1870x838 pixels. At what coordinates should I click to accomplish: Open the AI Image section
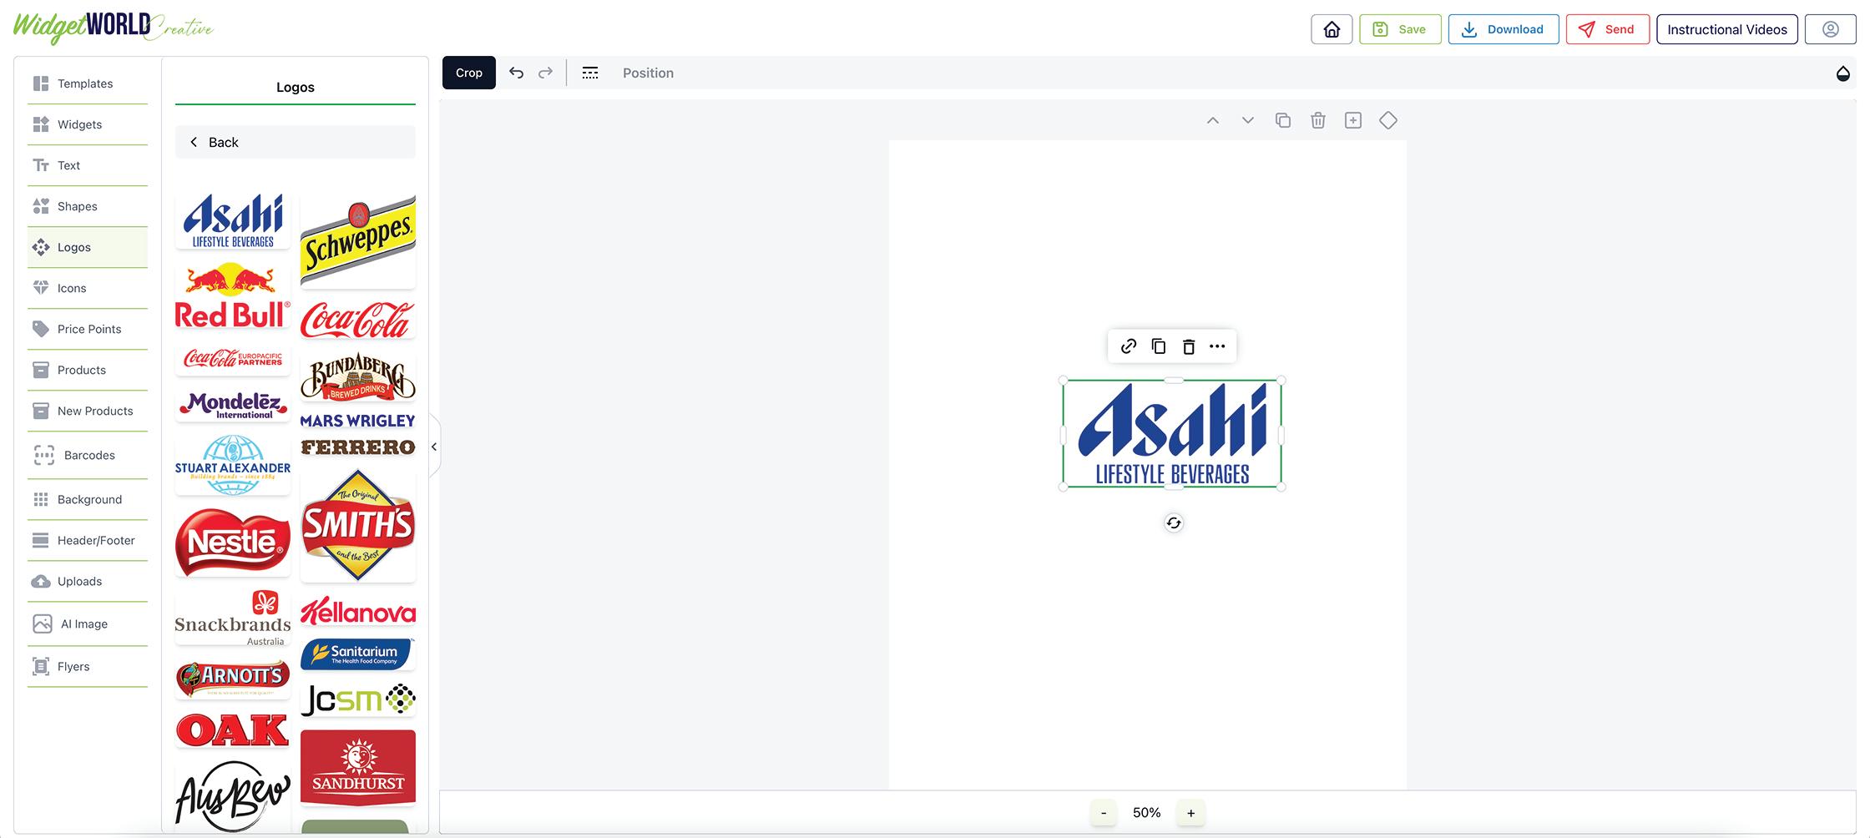coord(88,623)
